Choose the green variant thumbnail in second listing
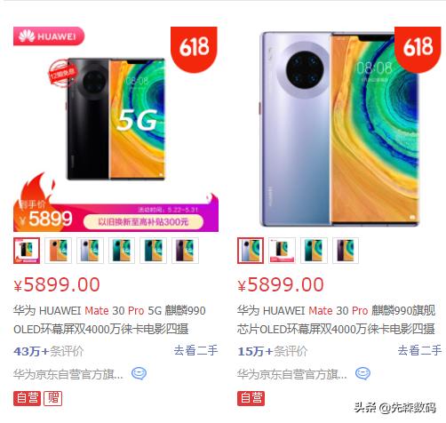The image size is (446, 423). [314, 251]
